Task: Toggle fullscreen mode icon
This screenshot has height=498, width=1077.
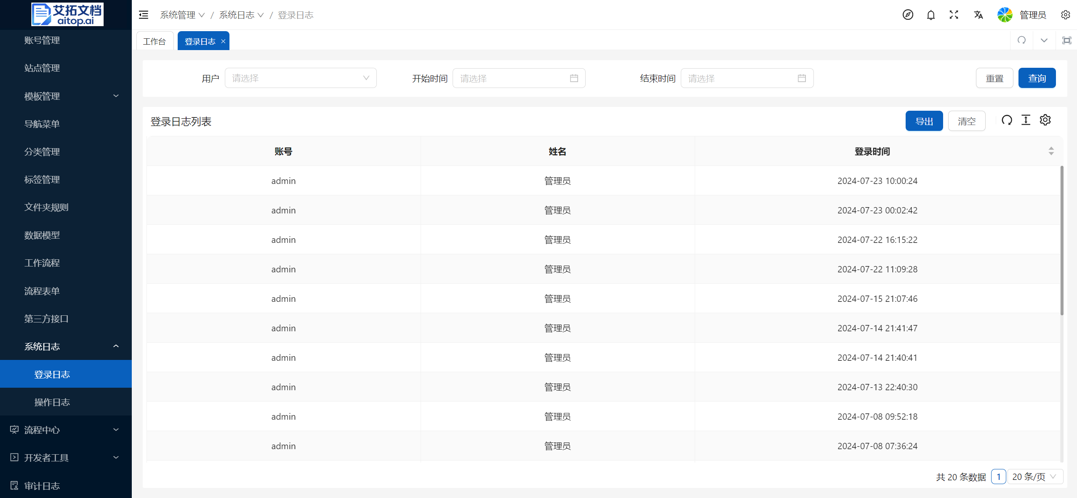Action: point(954,15)
